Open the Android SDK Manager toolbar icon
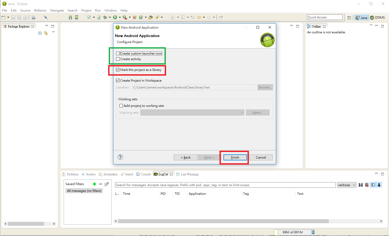Screen dimensions: 389x236 click(70, 17)
